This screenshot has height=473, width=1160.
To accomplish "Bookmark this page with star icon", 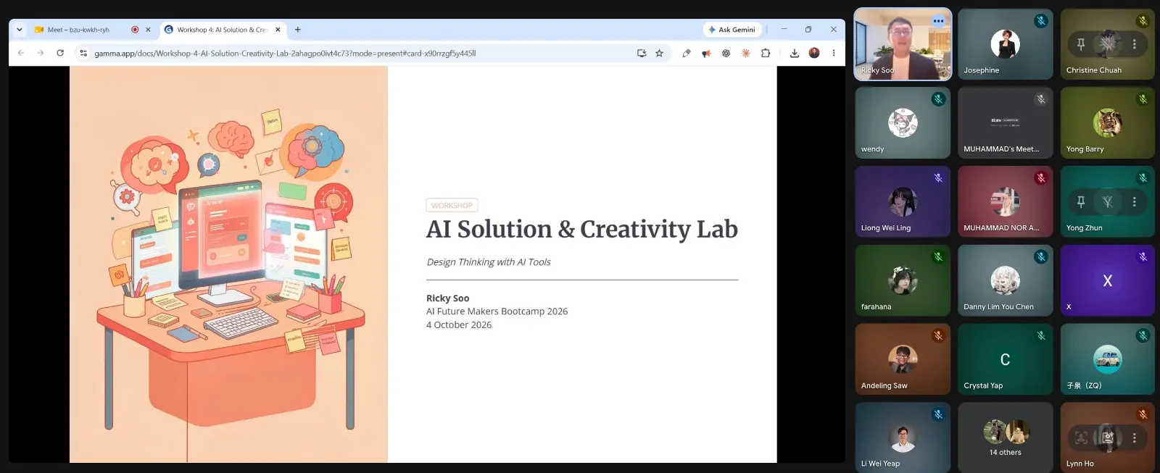I will [x=659, y=53].
